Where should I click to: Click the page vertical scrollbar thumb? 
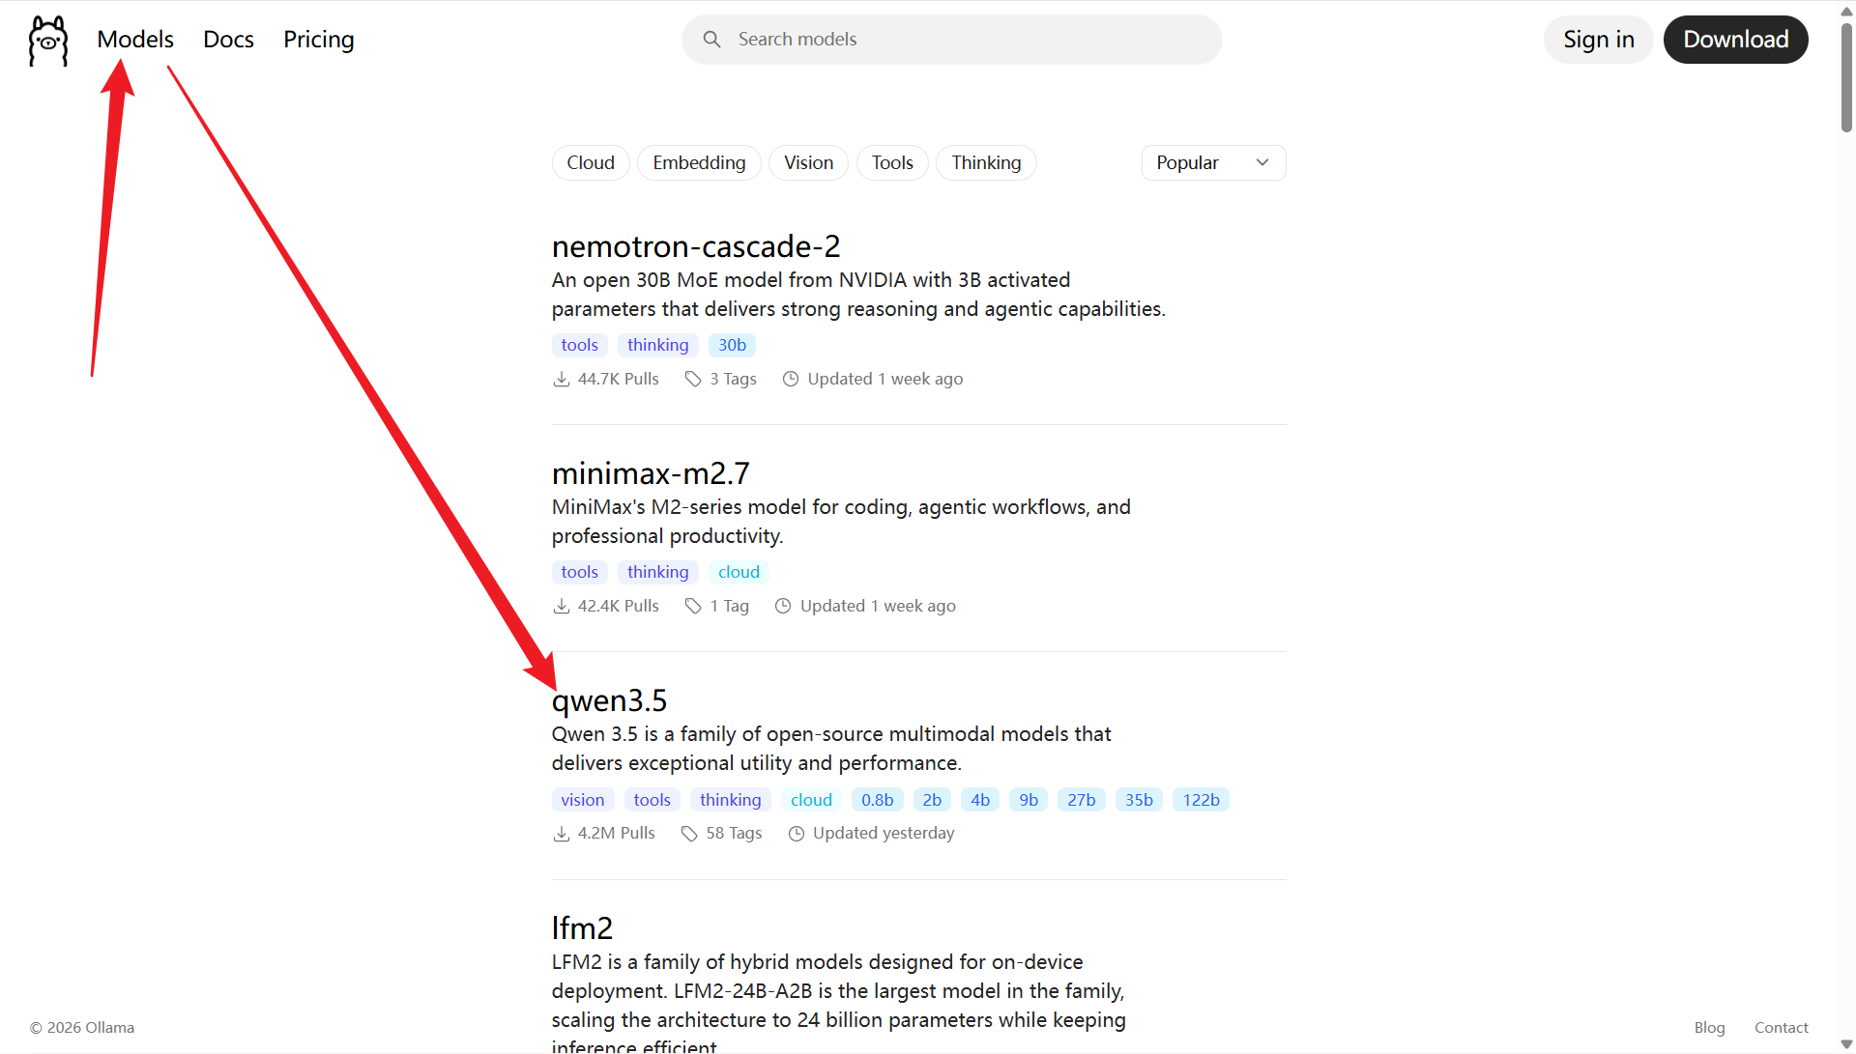coord(1846,77)
